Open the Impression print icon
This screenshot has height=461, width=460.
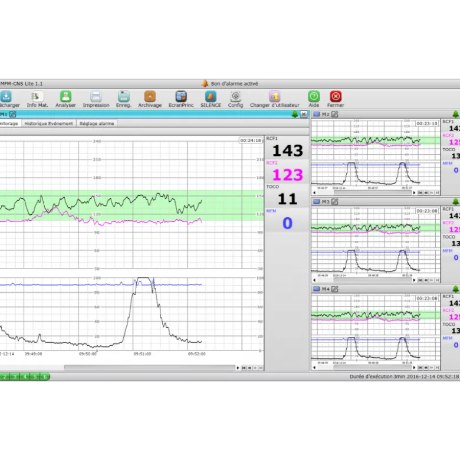[96, 96]
